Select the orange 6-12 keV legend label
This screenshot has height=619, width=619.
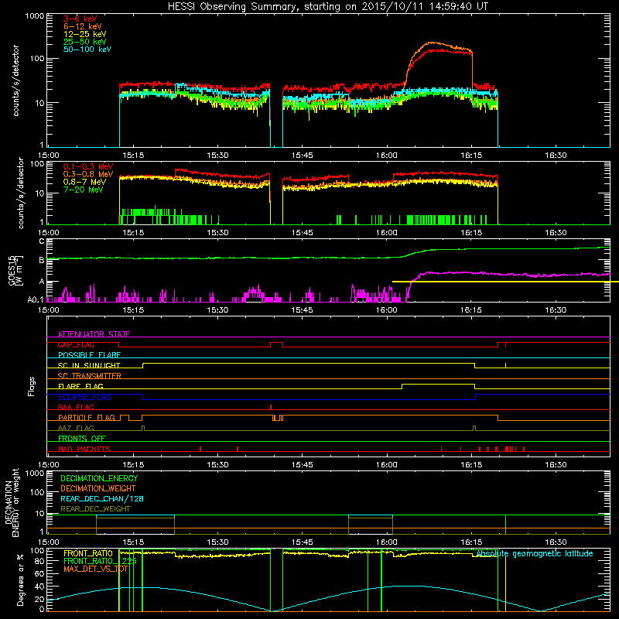(83, 26)
